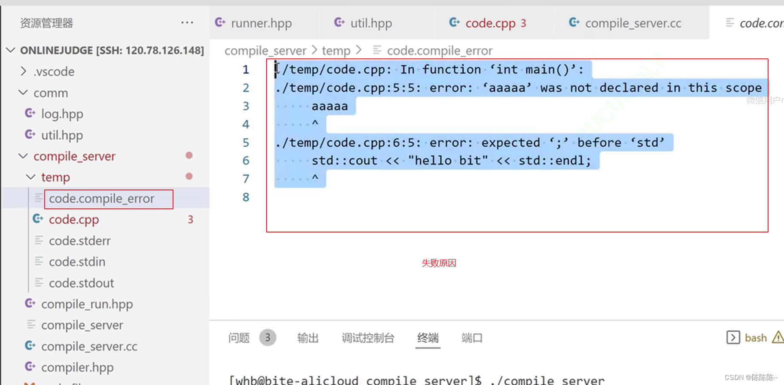Click temp in breadcrumb path
The image size is (784, 385).
(x=336, y=51)
